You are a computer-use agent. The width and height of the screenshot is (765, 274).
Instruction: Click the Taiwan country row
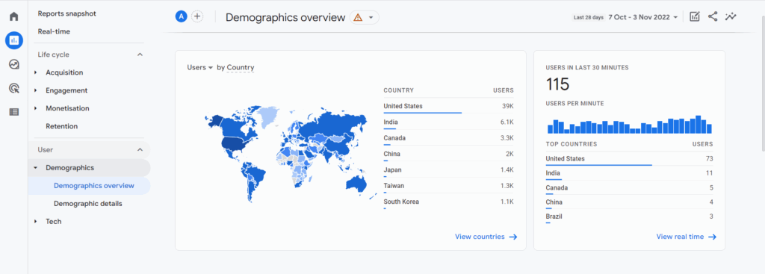448,186
